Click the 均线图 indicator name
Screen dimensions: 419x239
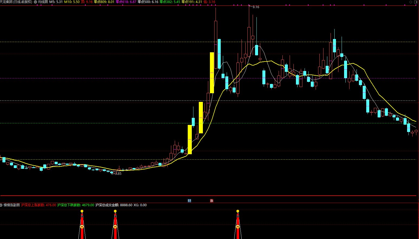(43, 2)
